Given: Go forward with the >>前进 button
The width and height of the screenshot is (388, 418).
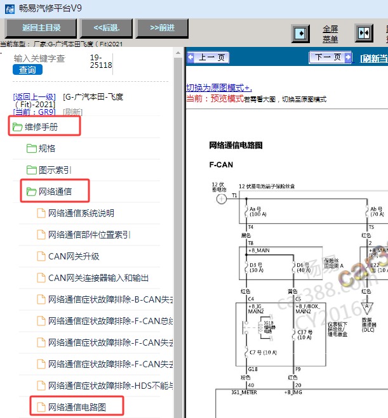Looking at the screenshot, I should (162, 28).
